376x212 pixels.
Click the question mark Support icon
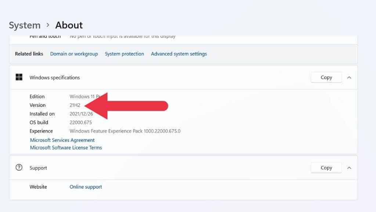coord(19,167)
